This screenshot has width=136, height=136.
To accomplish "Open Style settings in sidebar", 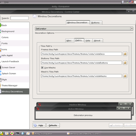I will pos(15,80).
